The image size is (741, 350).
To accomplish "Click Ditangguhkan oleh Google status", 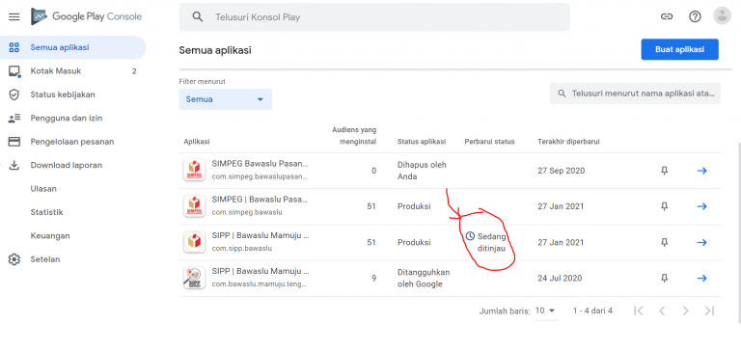I will (x=424, y=279).
